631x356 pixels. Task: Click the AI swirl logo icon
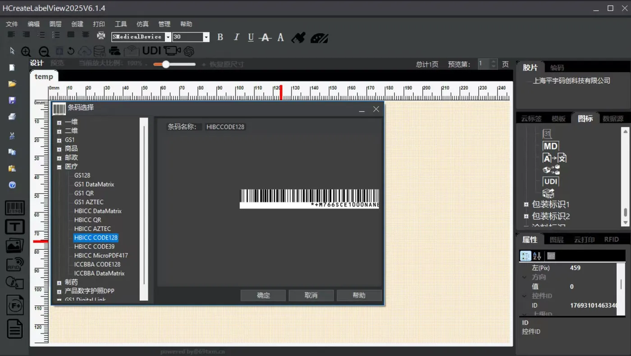point(189,51)
